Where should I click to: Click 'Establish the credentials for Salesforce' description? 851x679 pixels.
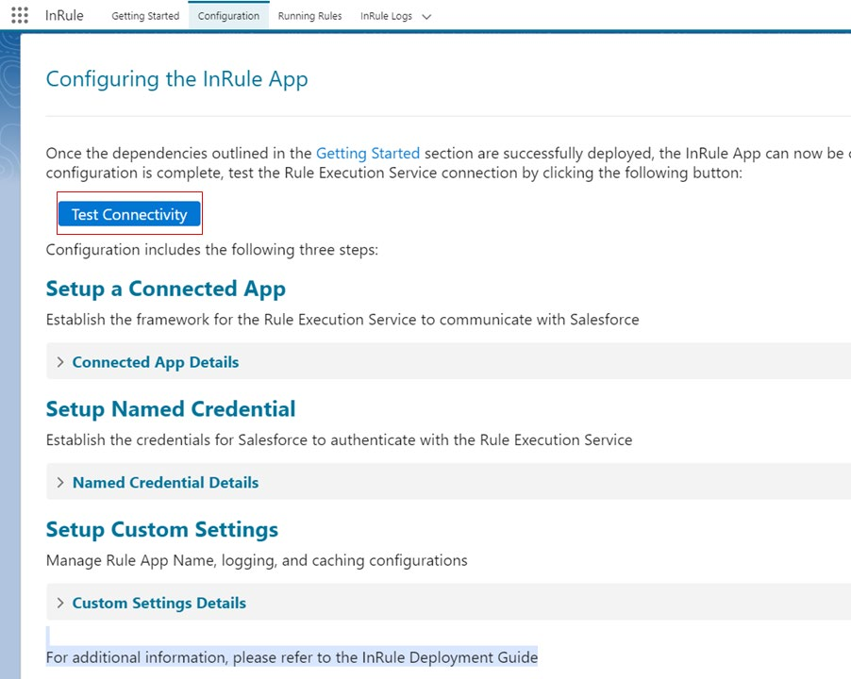(340, 439)
